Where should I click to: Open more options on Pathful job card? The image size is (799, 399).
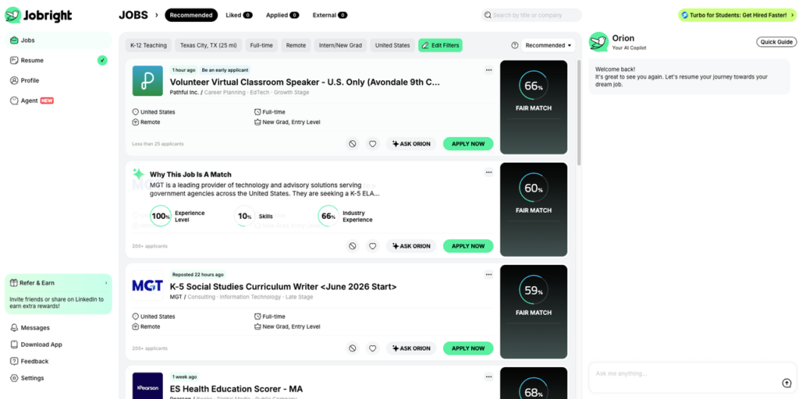point(488,70)
